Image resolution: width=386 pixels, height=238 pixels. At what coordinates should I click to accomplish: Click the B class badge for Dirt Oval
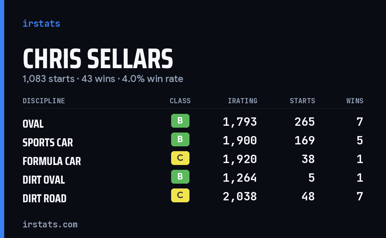tap(180, 177)
